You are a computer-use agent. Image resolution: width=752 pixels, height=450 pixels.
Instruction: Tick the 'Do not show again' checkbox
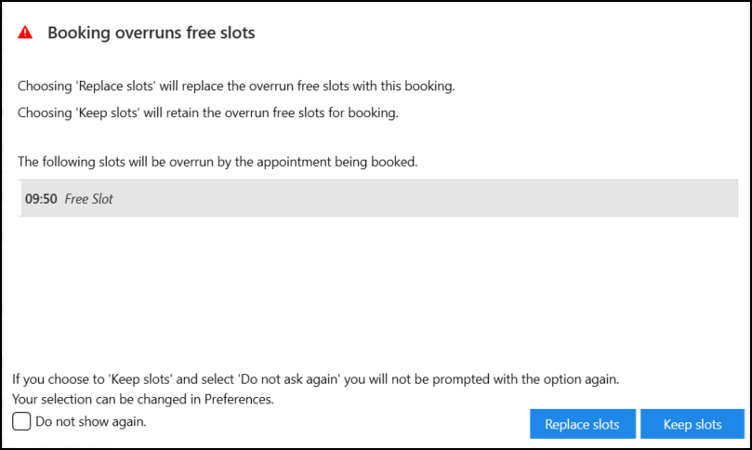point(21,422)
